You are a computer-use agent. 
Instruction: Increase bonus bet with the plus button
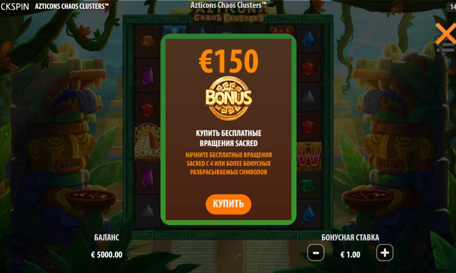point(385,253)
